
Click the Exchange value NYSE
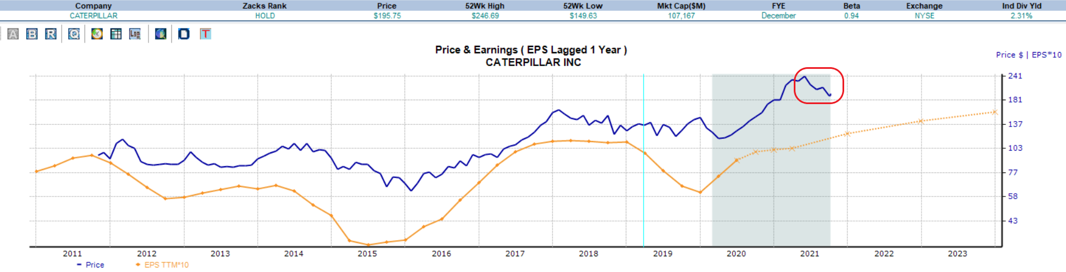(925, 16)
